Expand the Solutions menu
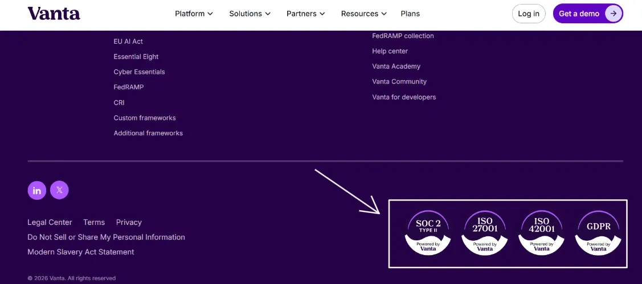 (x=250, y=14)
